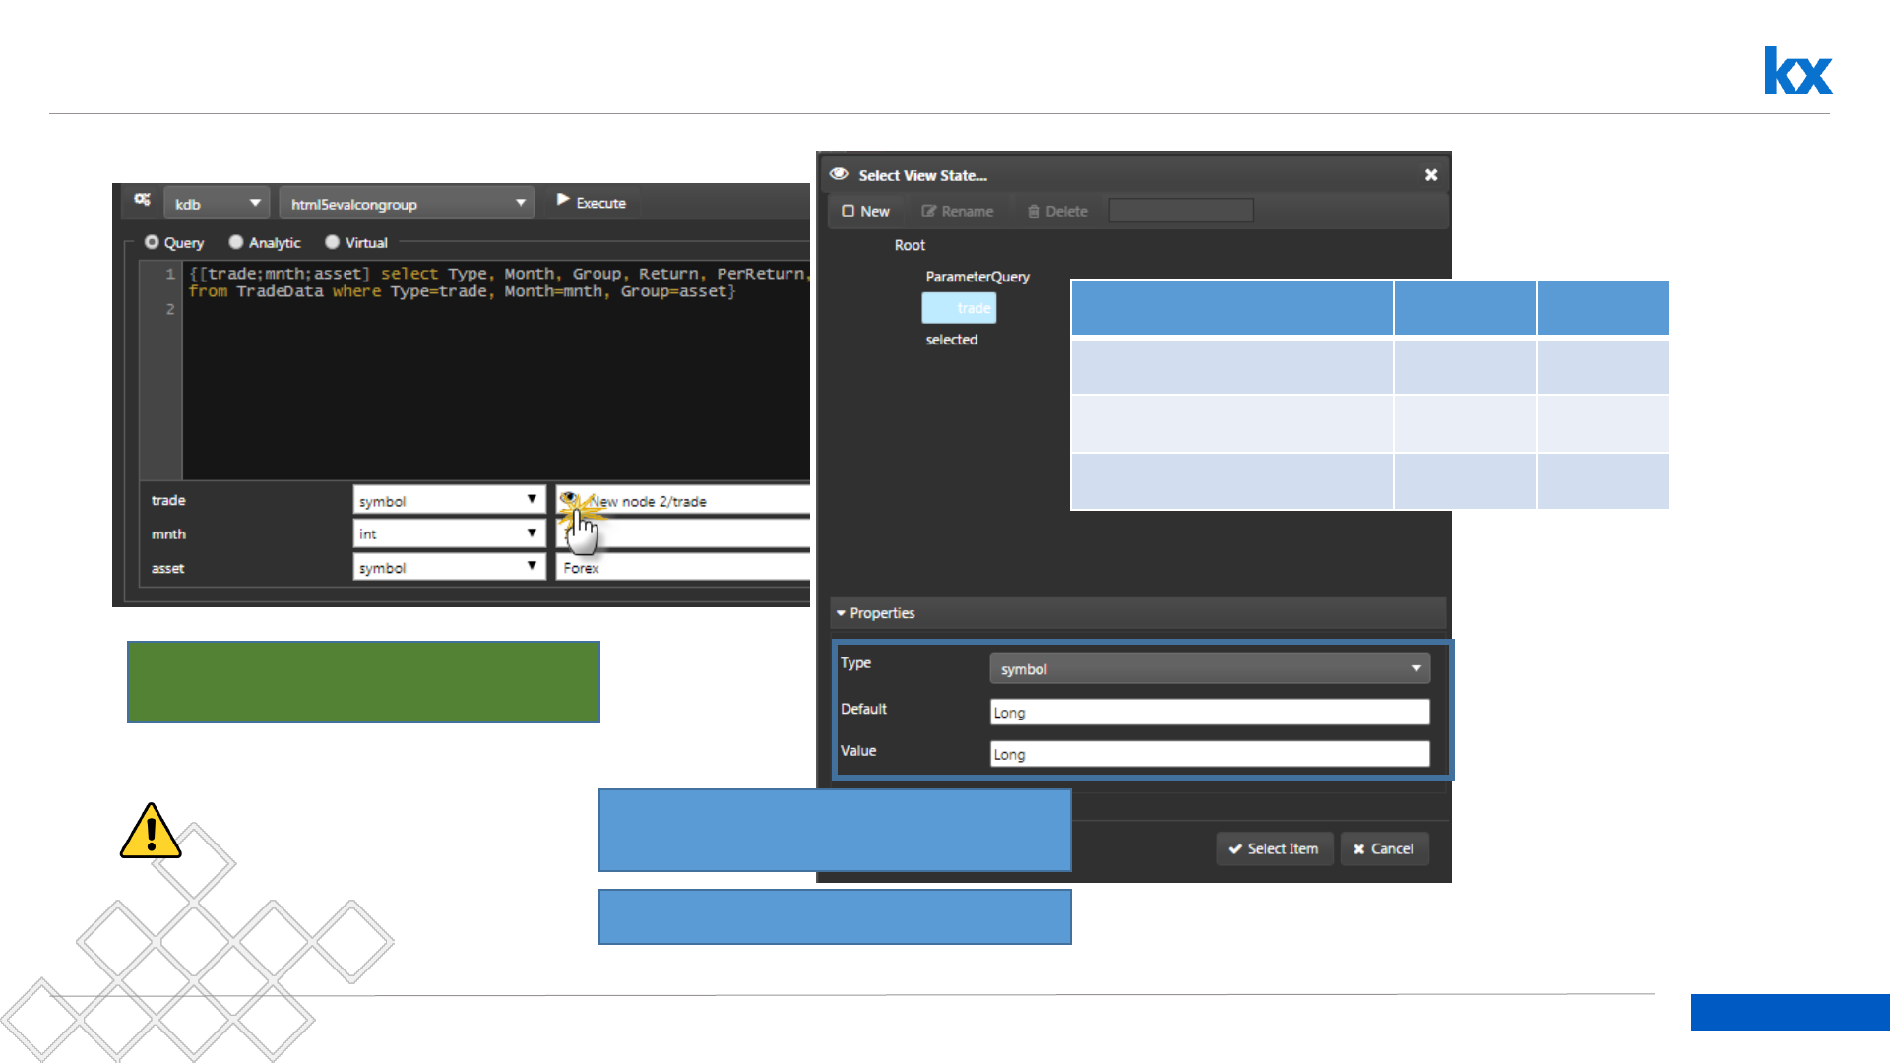Select the 'selected' tree item
Viewport: 1890px width, 1063px height.
point(951,340)
